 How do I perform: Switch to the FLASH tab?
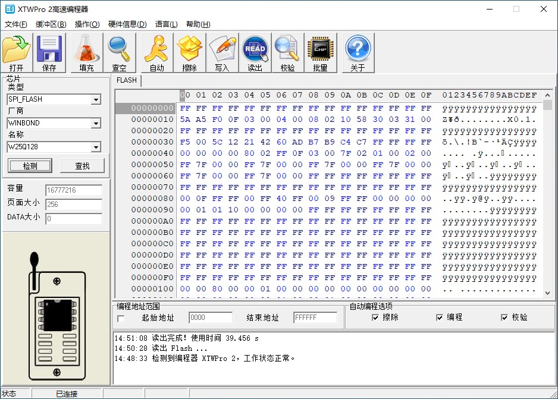[x=126, y=80]
